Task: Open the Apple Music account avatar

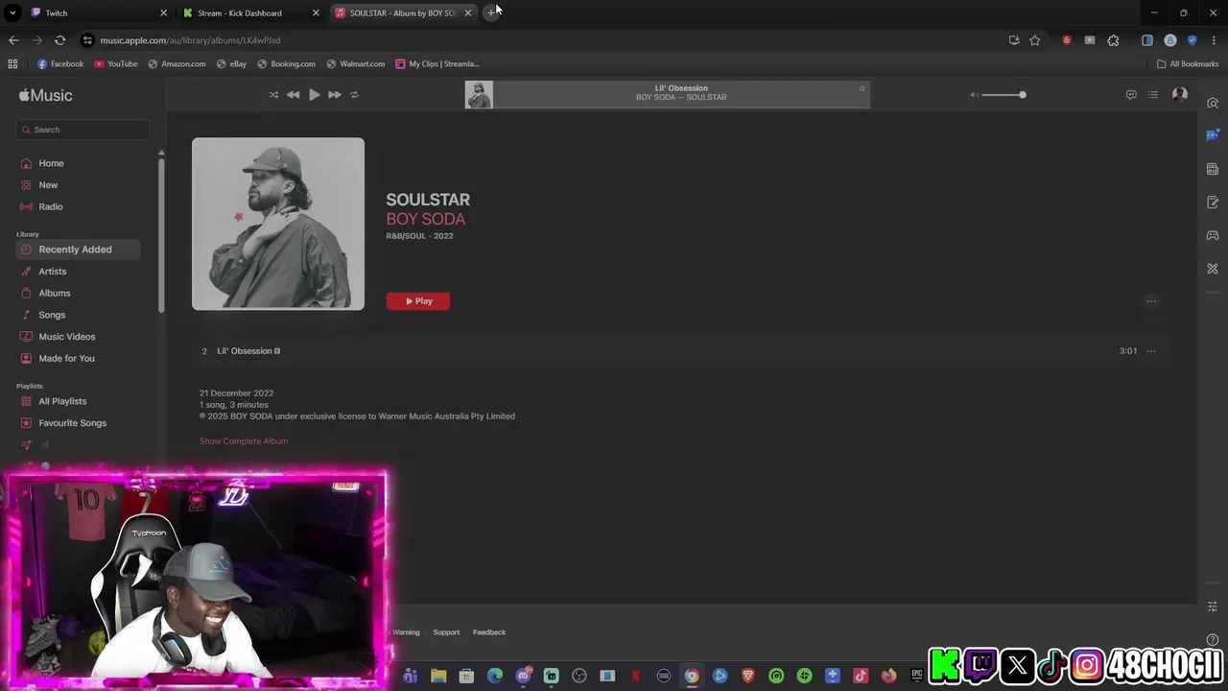Action: click(1180, 95)
